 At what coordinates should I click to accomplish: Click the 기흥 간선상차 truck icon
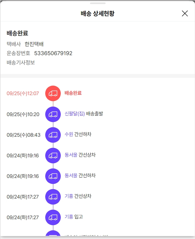click(53, 197)
